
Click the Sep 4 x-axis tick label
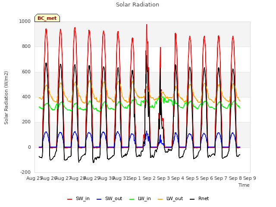coord(178,178)
